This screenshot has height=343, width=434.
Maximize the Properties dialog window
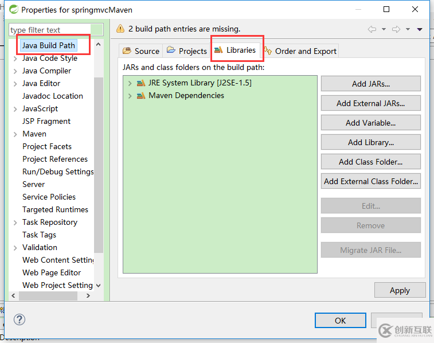pyautogui.click(x=386, y=9)
